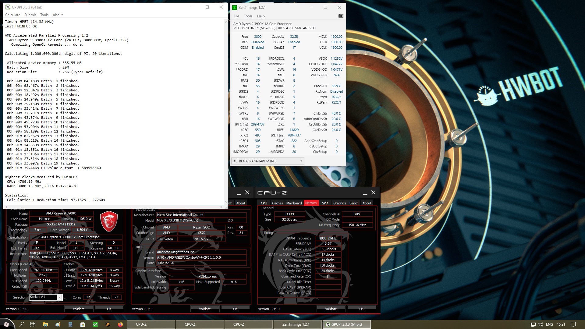The width and height of the screenshot is (585, 329).
Task: Click the Core Speed value 4704.0 MHz
Action: (44, 270)
